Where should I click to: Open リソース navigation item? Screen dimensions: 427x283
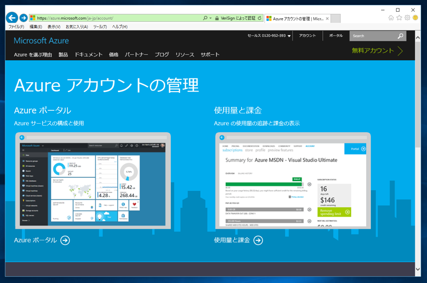click(185, 55)
